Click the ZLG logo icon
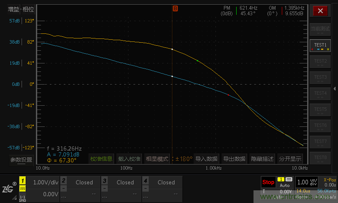This screenshot has height=203, width=338. (9, 189)
